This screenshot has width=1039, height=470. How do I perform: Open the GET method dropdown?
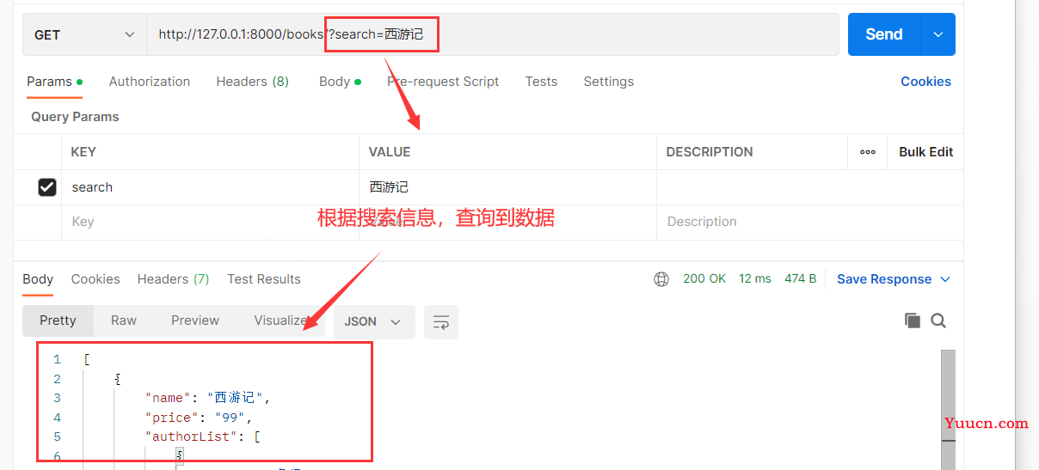click(84, 34)
